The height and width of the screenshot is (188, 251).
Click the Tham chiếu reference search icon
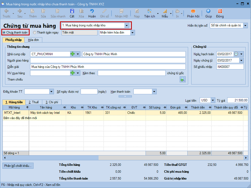click(x=183, y=79)
